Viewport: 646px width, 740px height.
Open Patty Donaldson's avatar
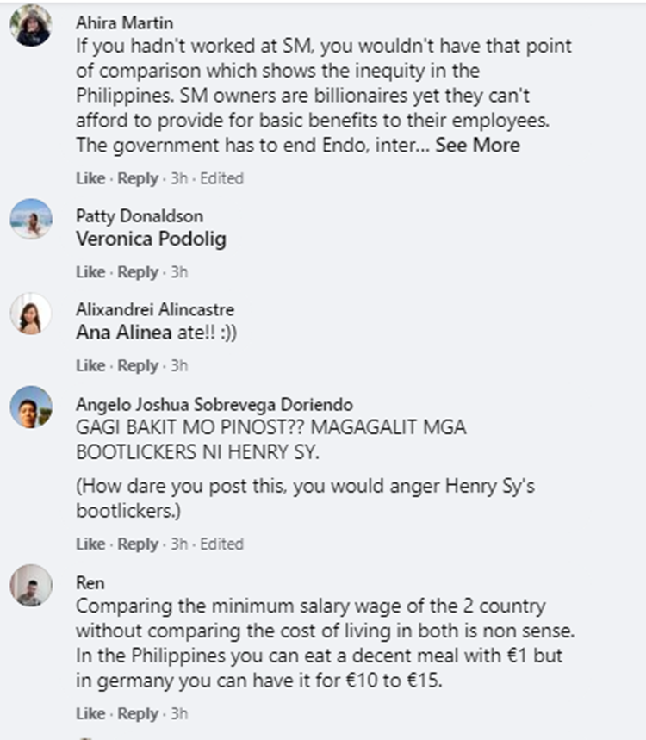[x=31, y=219]
